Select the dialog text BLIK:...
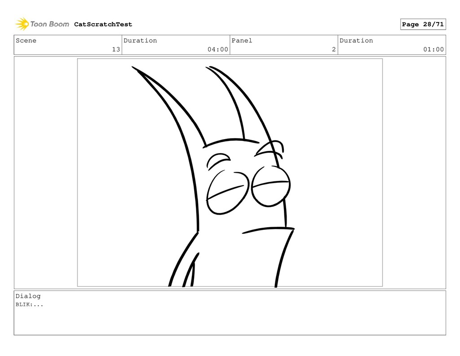Image resolution: width=460 pixels, height=356 pixels. 29,304
